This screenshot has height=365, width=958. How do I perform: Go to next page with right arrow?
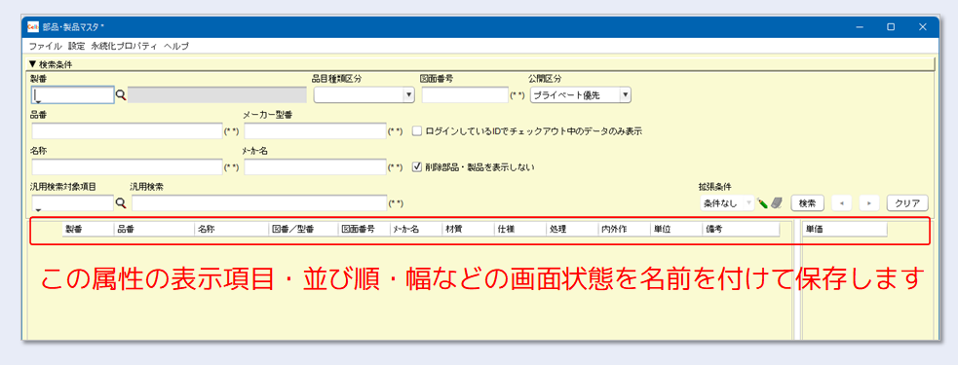click(869, 202)
